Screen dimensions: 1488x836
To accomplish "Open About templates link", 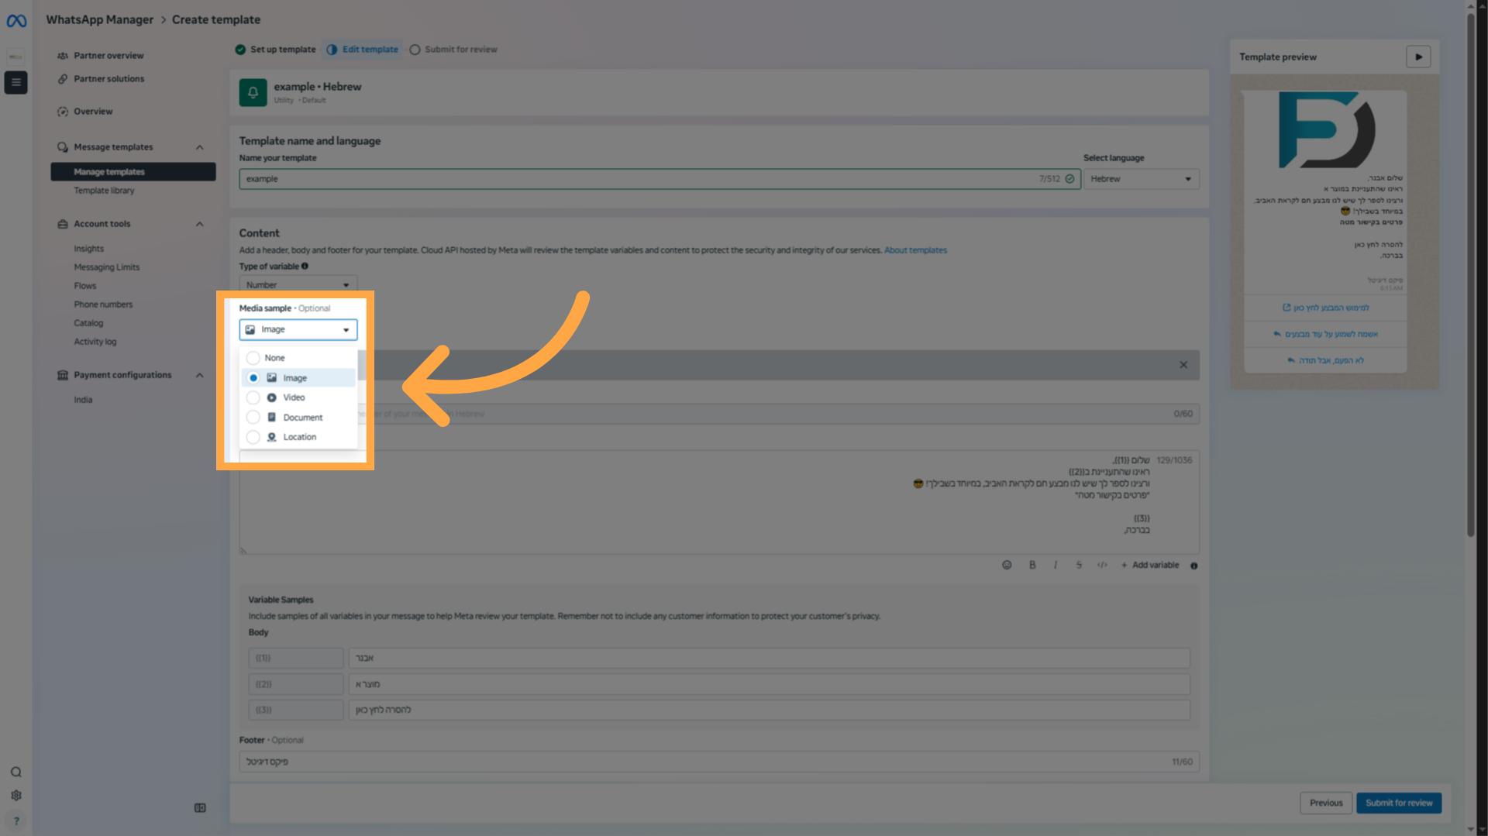I will (x=915, y=250).
